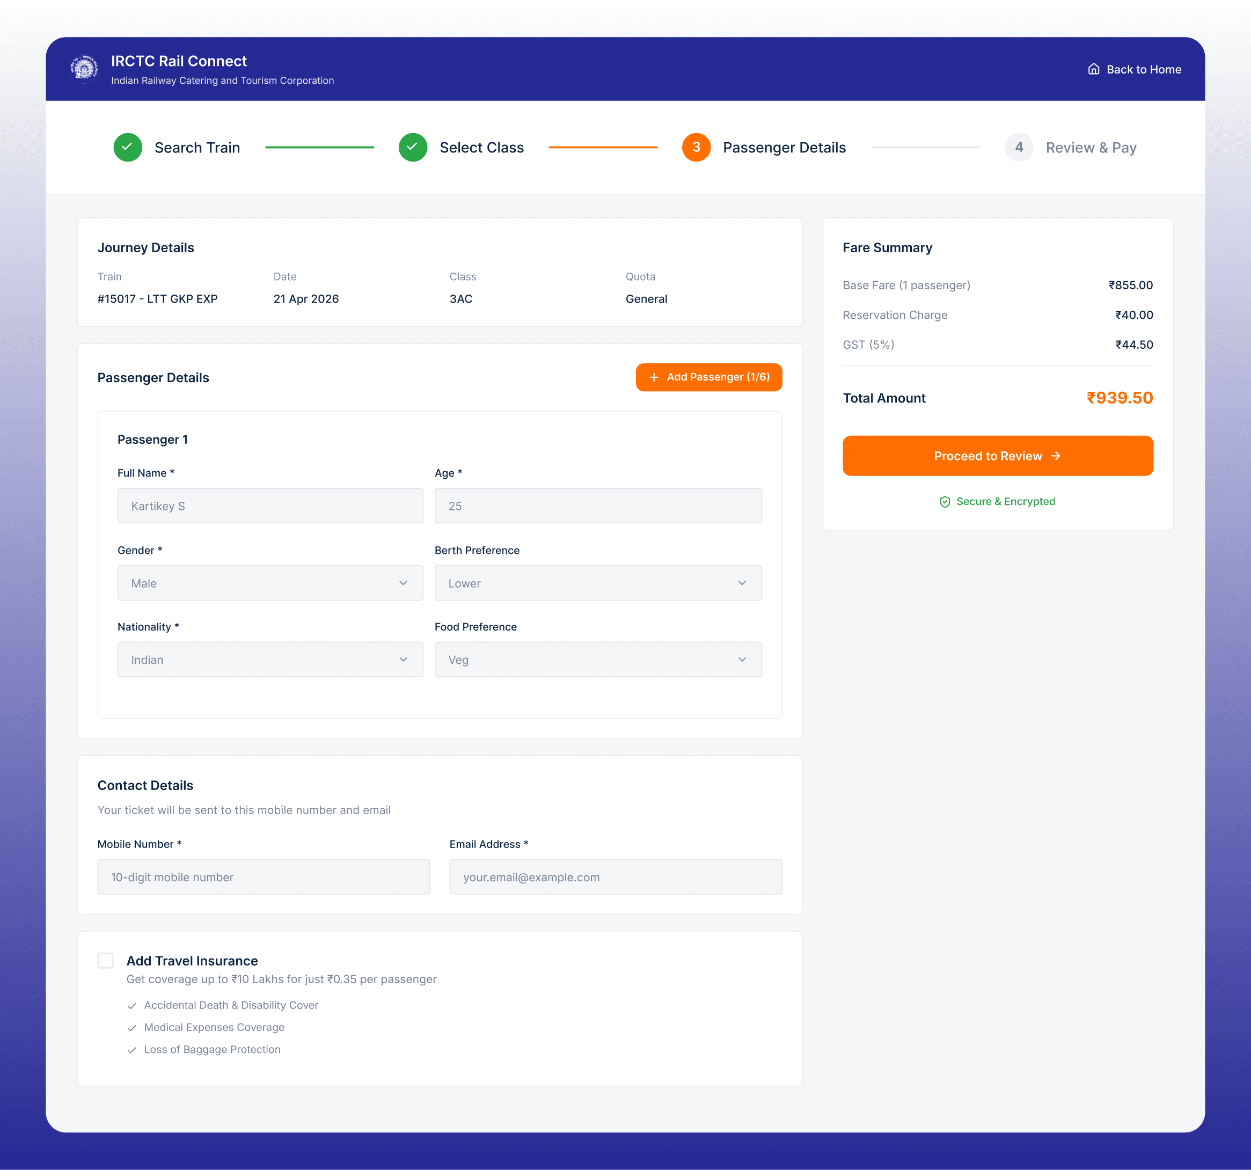Click the Journey Details heading
The image size is (1251, 1170).
tap(145, 247)
